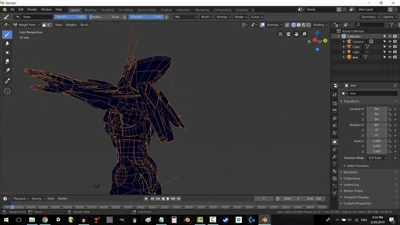Image resolution: width=400 pixels, height=225 pixels.
Task: Switch to the Sculpting workspace tab
Action: coord(107,10)
